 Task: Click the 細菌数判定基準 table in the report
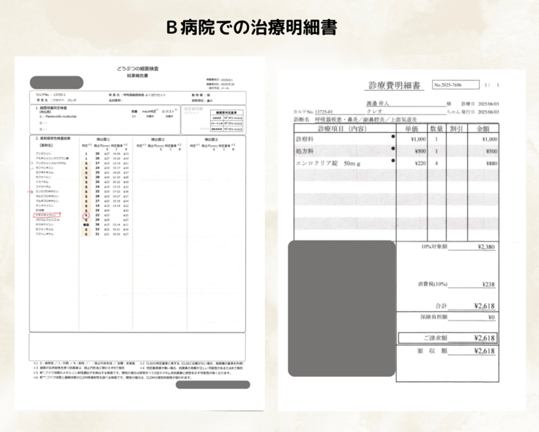pyautogui.click(x=225, y=121)
